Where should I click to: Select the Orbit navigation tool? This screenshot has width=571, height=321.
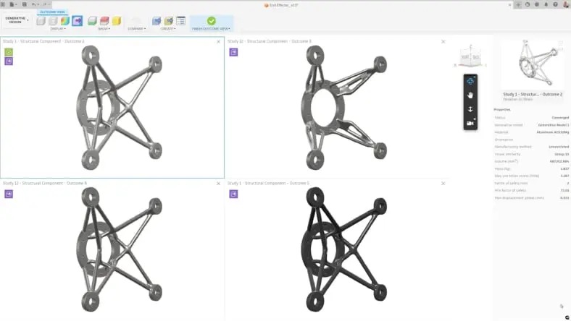coord(470,81)
